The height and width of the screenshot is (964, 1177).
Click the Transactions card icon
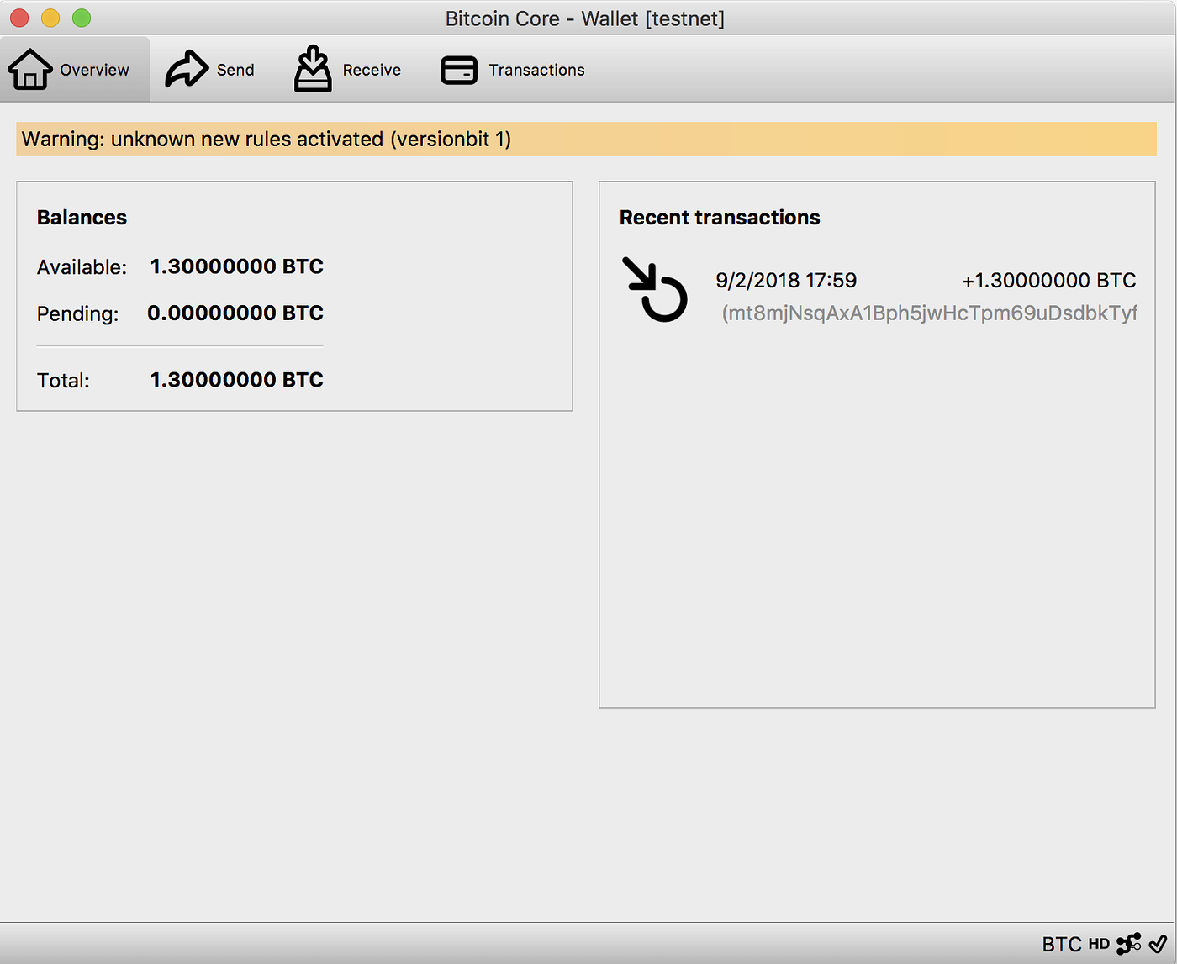(458, 70)
